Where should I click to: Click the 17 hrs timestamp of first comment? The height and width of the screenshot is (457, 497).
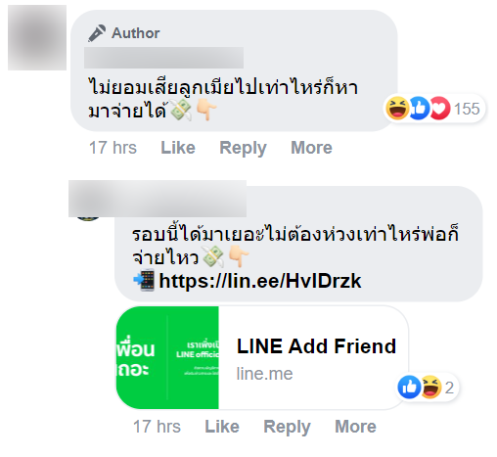(x=113, y=148)
